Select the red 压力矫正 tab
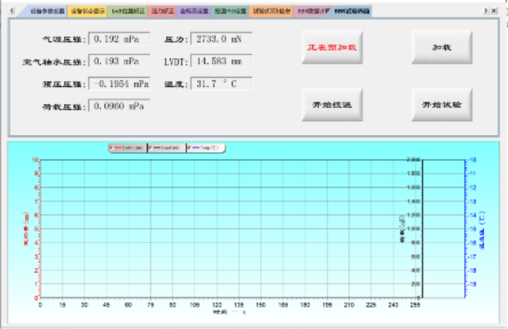Screen dimensions: 508x329 point(163,11)
